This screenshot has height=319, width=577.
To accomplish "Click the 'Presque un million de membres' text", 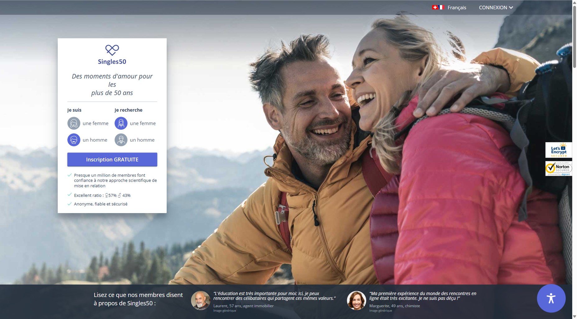I will pos(115,180).
